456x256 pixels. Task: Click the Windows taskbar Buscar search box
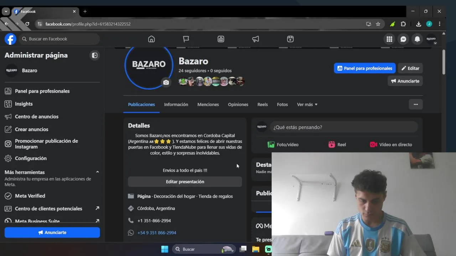pyautogui.click(x=204, y=249)
